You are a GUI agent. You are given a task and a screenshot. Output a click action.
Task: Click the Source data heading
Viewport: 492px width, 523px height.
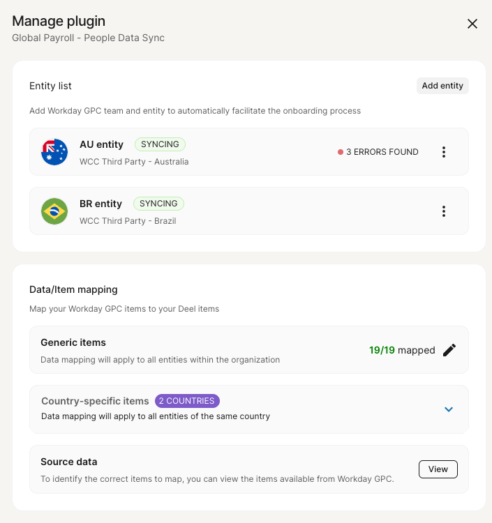(69, 462)
